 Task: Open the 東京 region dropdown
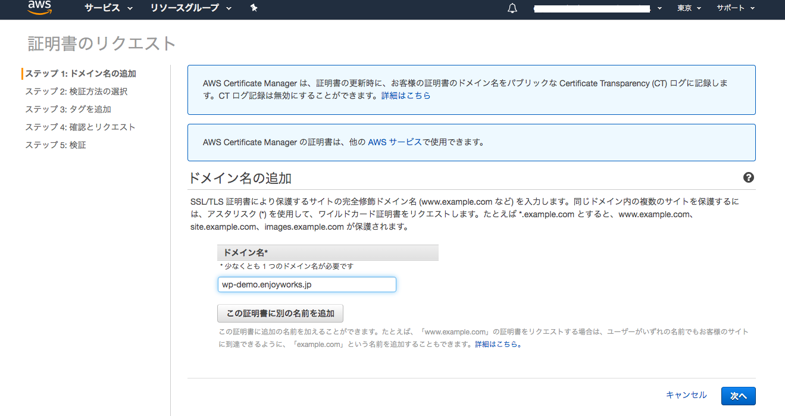pos(689,8)
